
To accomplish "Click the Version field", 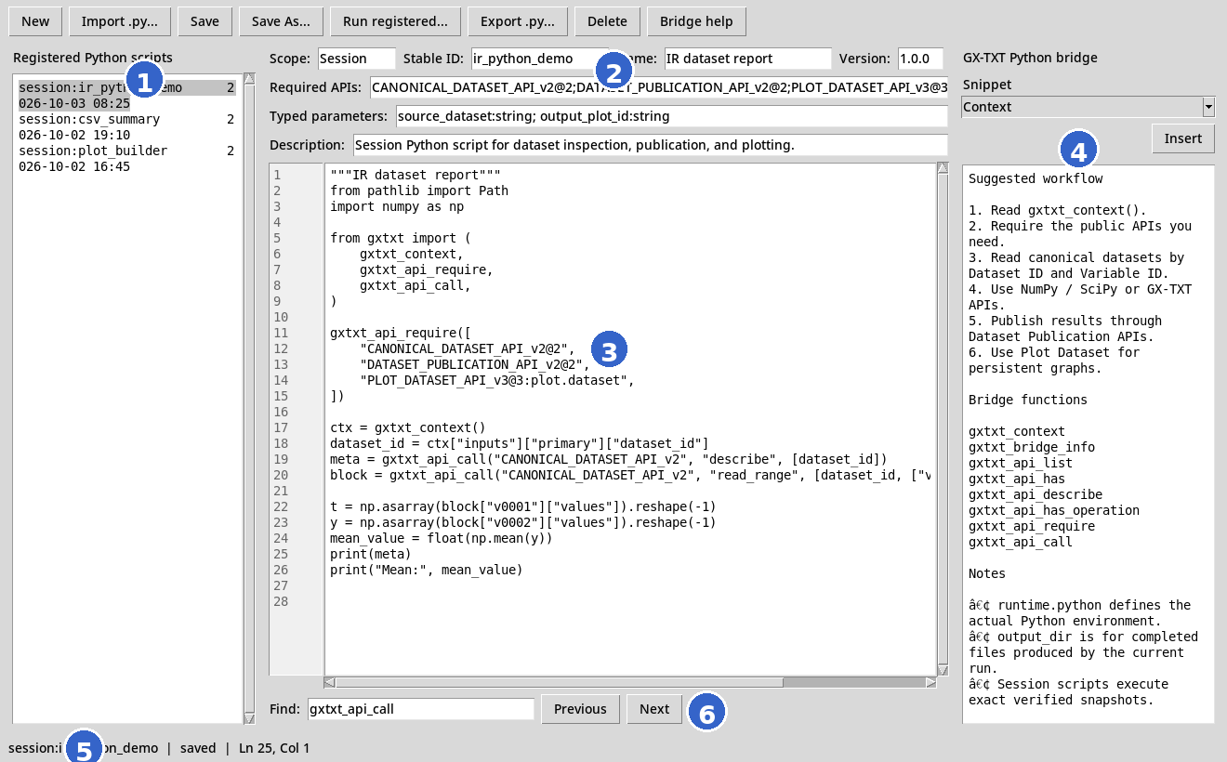I will tap(921, 59).
